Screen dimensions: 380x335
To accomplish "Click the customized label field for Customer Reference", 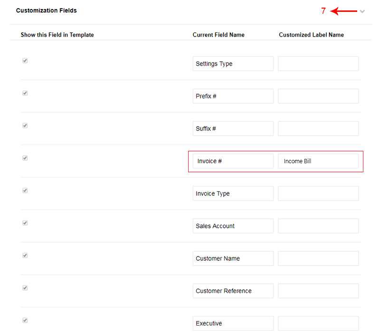I will (x=318, y=291).
